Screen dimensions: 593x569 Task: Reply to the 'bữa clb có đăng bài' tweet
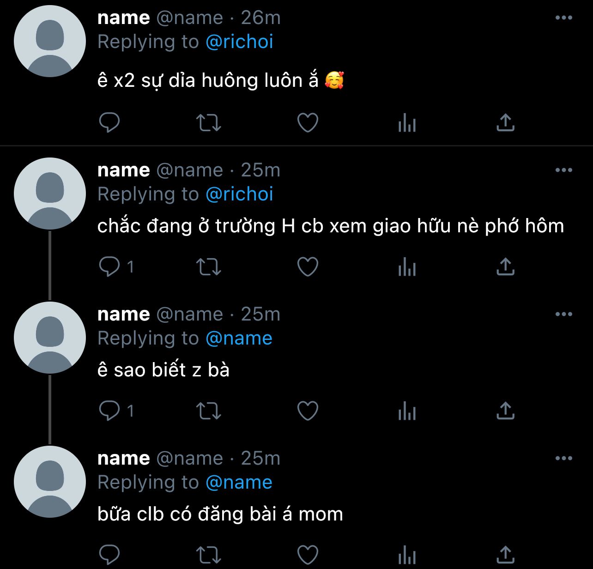pos(109,554)
